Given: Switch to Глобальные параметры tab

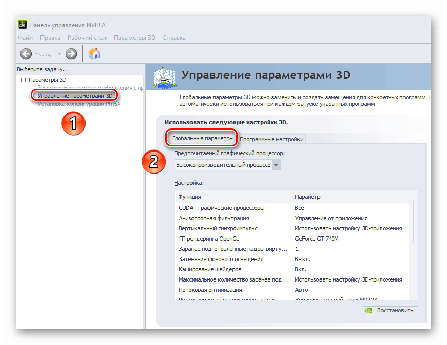Looking at the screenshot, I should (203, 138).
